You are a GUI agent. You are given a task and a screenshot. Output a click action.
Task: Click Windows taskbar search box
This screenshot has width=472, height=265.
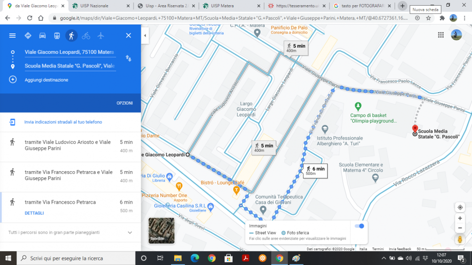tap(78, 258)
